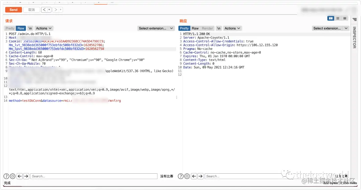Click the Sec-Ch-Ua-Mobile: ?0 header line
Image resolution: width=361 pixels, height=190 pixels.
click(27, 64)
